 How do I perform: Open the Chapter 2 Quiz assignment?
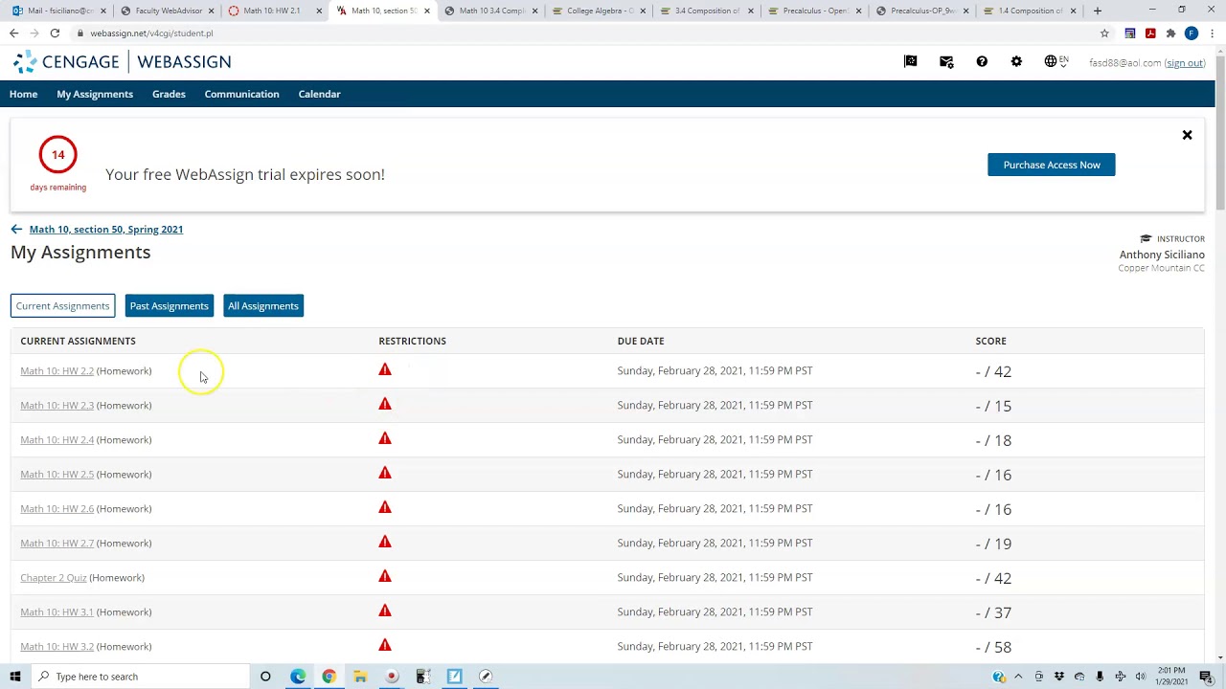click(54, 578)
